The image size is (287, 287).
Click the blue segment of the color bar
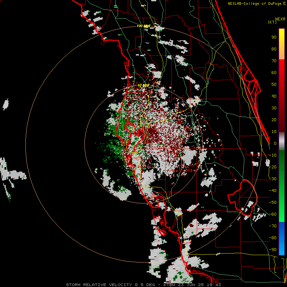coord(282,238)
